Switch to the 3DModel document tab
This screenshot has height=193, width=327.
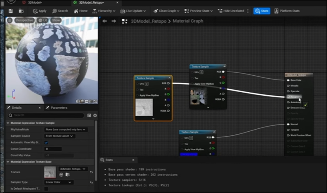click(34, 3)
